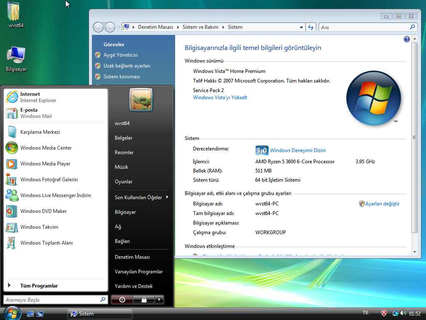This screenshot has width=426, height=320.
Task: Open the volume speaker tray icon
Action: pyautogui.click(x=403, y=313)
